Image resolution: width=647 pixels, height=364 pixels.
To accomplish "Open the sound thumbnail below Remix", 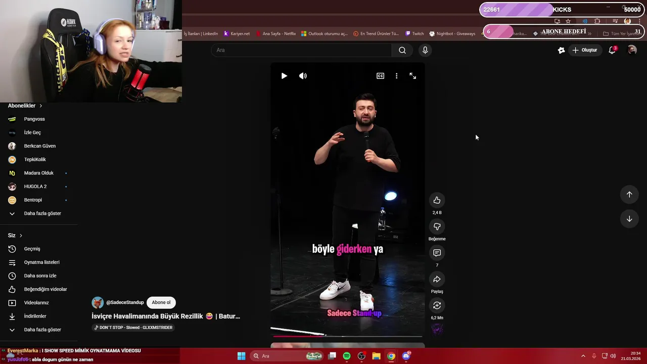I will point(437,330).
